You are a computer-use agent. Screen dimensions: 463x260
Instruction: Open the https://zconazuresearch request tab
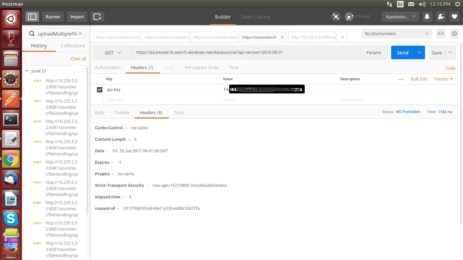coord(166,37)
